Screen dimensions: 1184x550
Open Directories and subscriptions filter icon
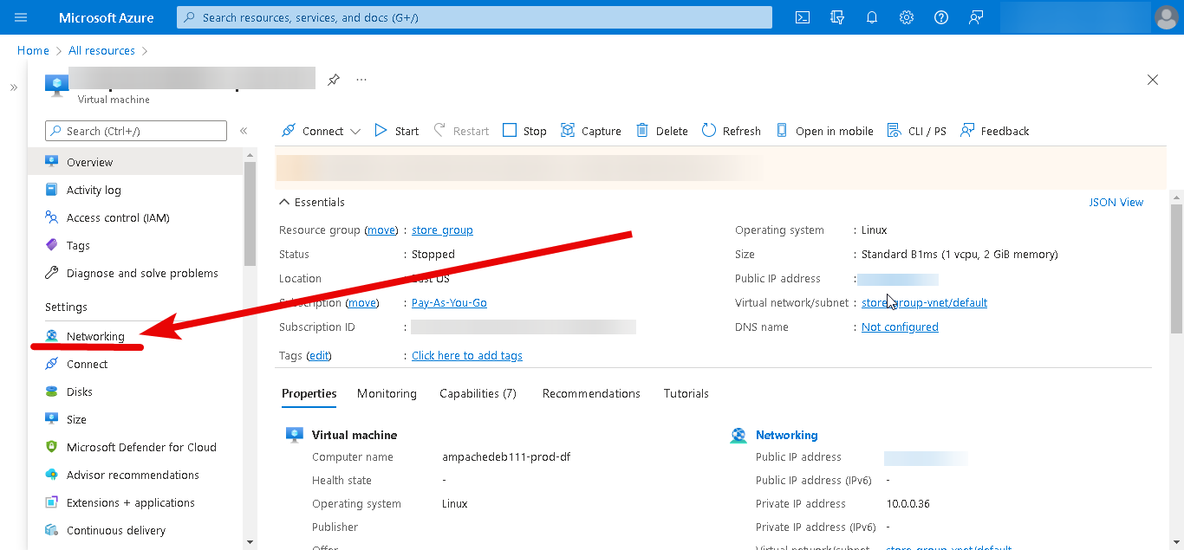[837, 17]
